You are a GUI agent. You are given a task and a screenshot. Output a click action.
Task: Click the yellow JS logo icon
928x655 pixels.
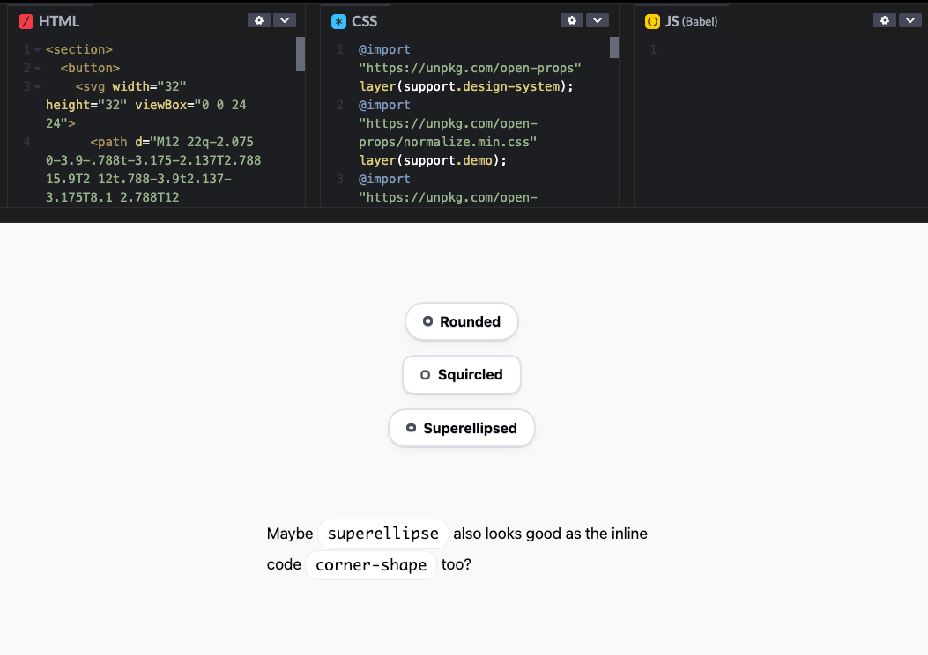(653, 21)
